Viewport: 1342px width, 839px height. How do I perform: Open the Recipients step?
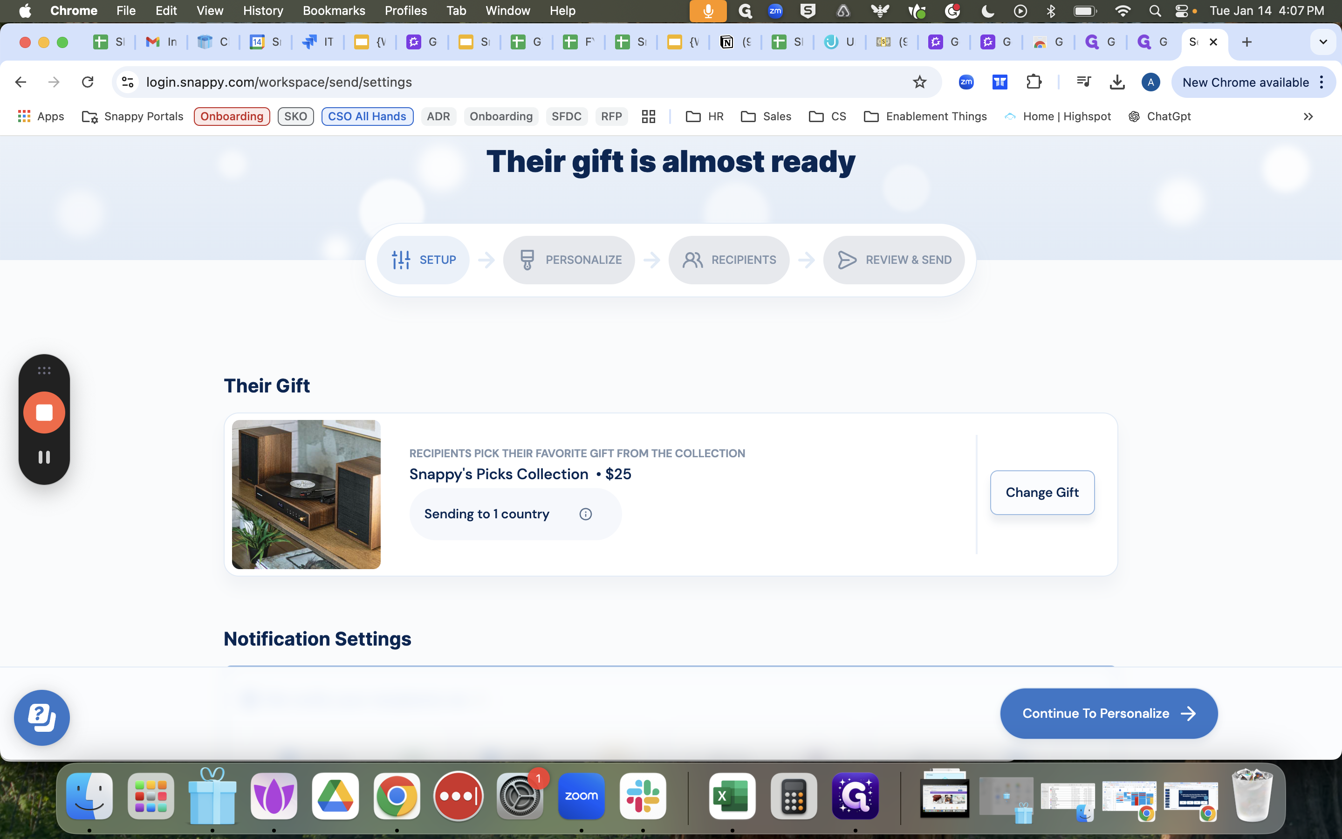click(x=729, y=260)
